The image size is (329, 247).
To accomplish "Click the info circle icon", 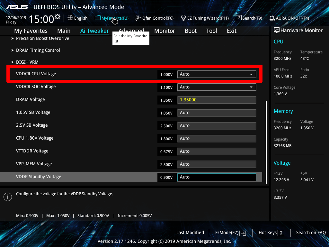I will [x=8, y=197].
